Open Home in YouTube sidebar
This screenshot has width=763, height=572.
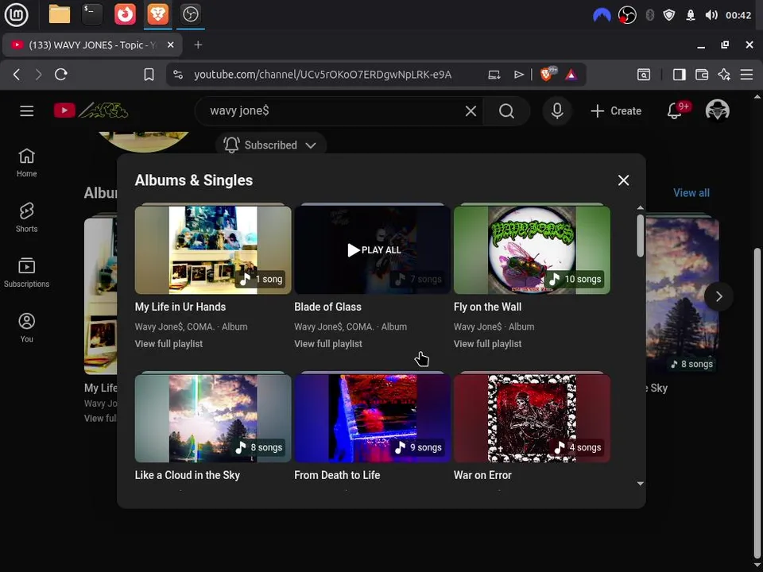tap(27, 163)
